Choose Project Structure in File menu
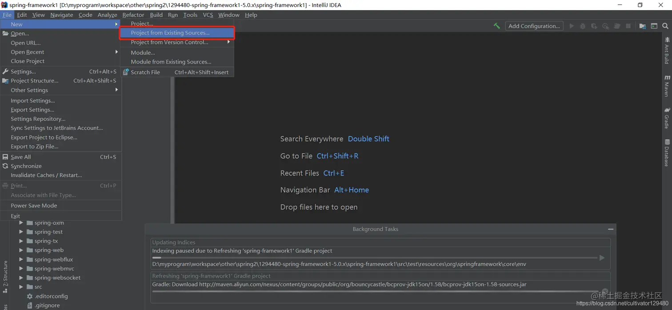Screen dimensions: 672x310 60,81
